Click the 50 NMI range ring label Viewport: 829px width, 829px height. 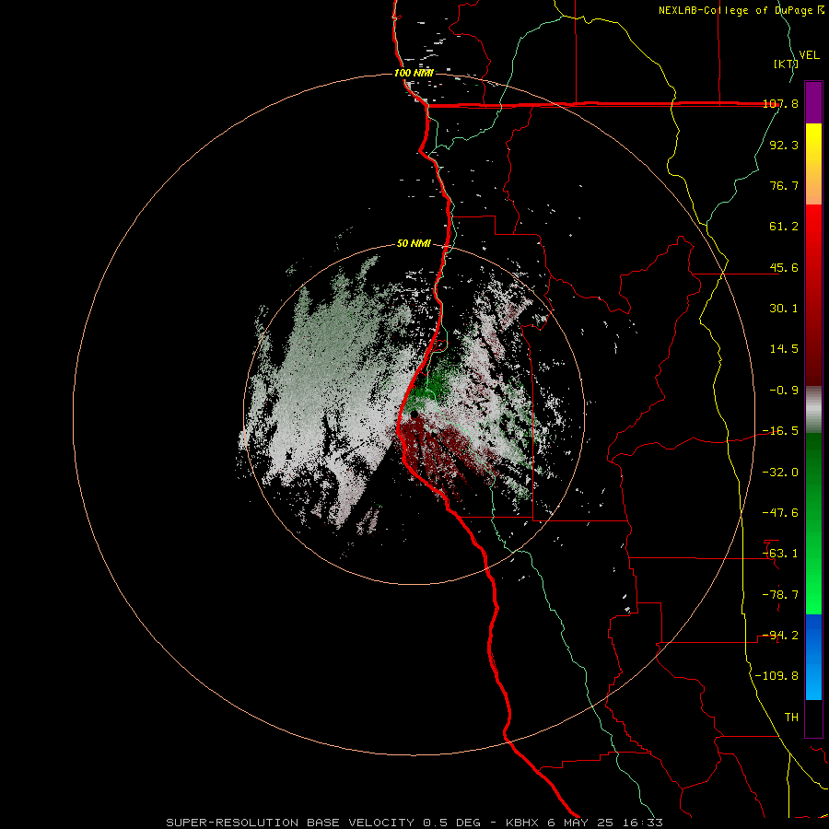tap(414, 244)
